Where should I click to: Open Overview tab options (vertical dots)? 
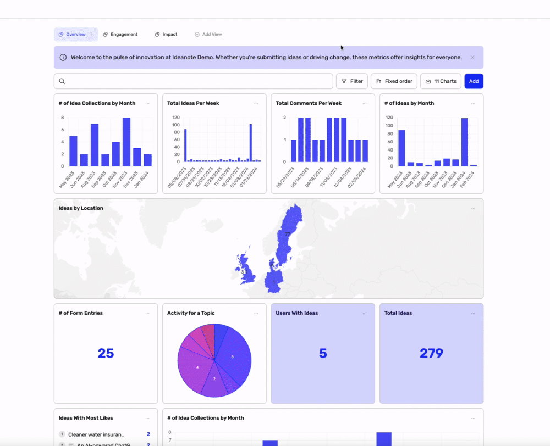click(91, 35)
